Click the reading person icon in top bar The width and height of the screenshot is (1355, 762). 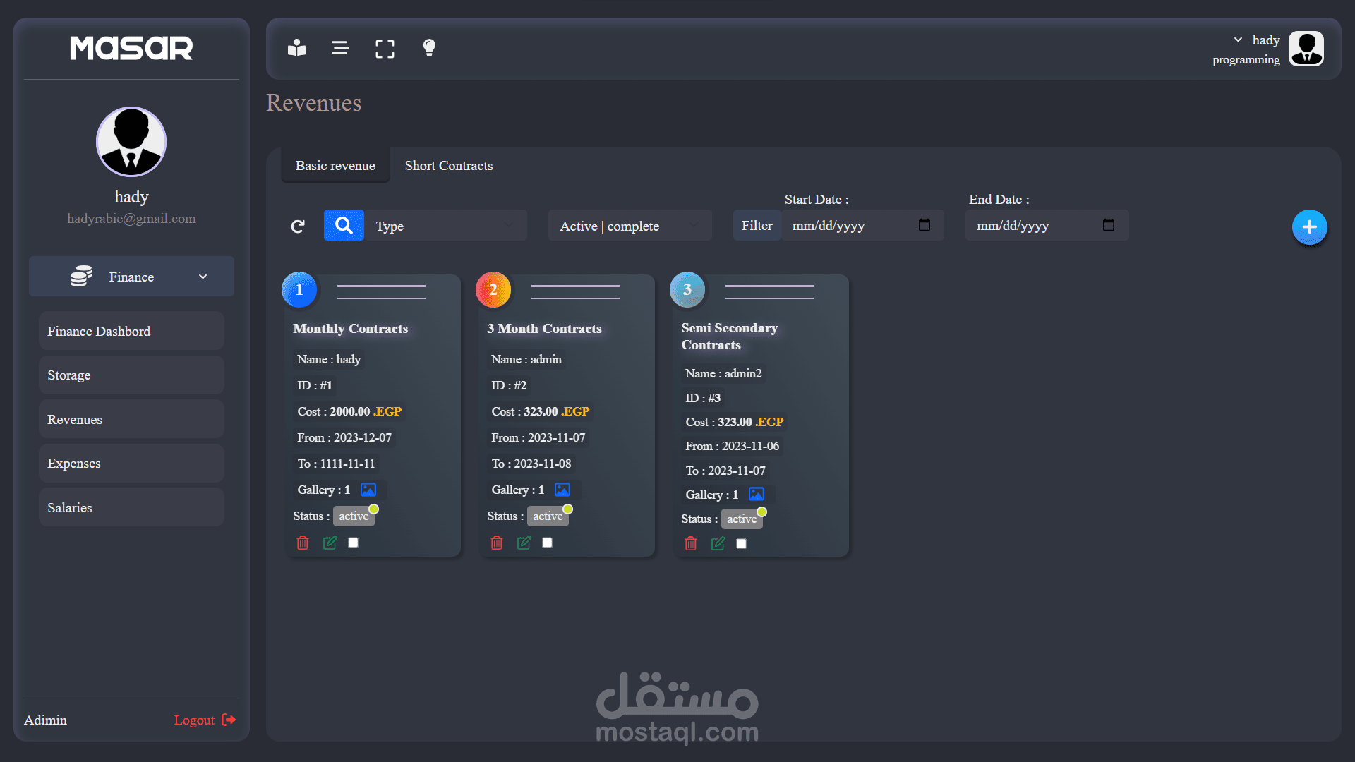click(x=296, y=48)
